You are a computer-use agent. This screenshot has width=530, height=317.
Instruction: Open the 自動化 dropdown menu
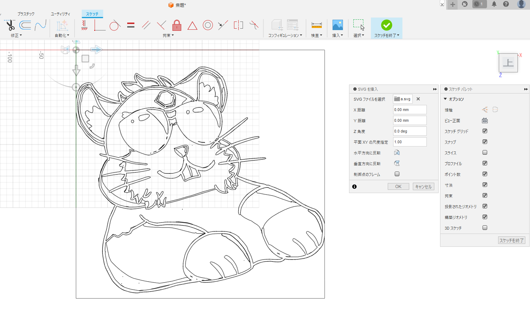click(x=62, y=35)
